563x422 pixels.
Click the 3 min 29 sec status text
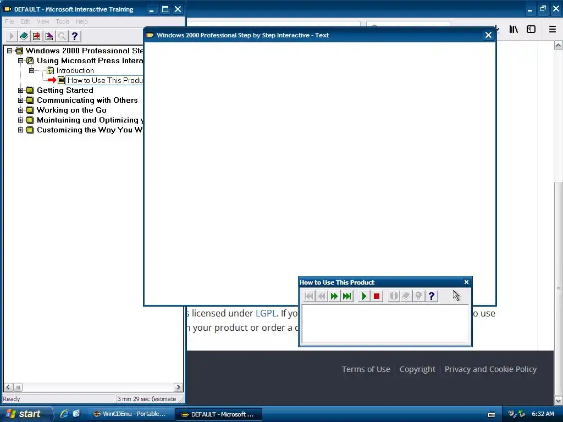[147, 399]
